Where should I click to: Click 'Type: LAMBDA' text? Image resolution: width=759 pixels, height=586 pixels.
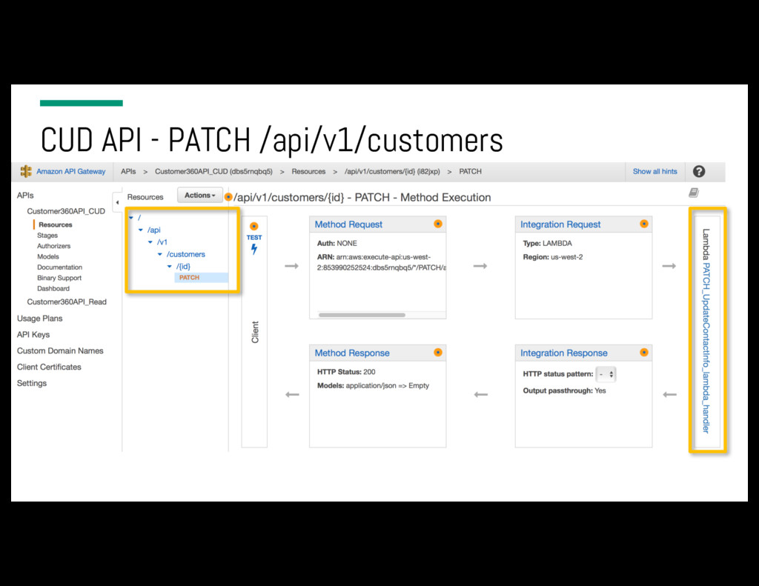(x=547, y=243)
